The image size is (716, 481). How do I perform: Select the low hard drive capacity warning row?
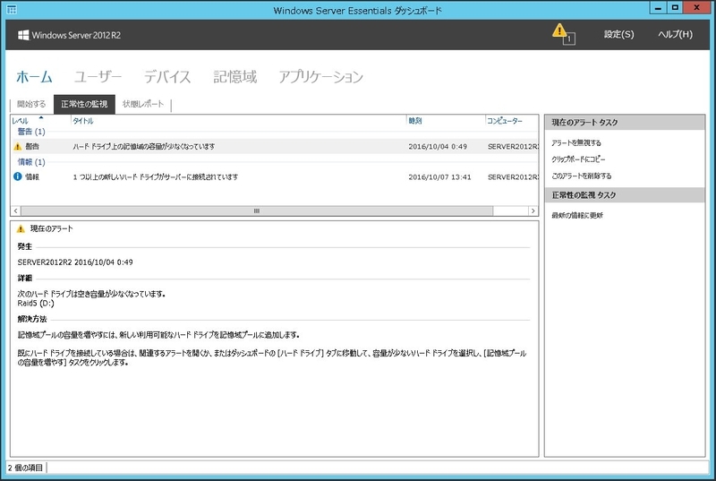[275, 147]
